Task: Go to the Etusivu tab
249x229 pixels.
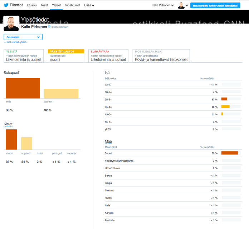Action: click(x=32, y=5)
